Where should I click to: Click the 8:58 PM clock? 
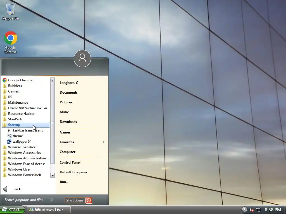tap(273, 210)
